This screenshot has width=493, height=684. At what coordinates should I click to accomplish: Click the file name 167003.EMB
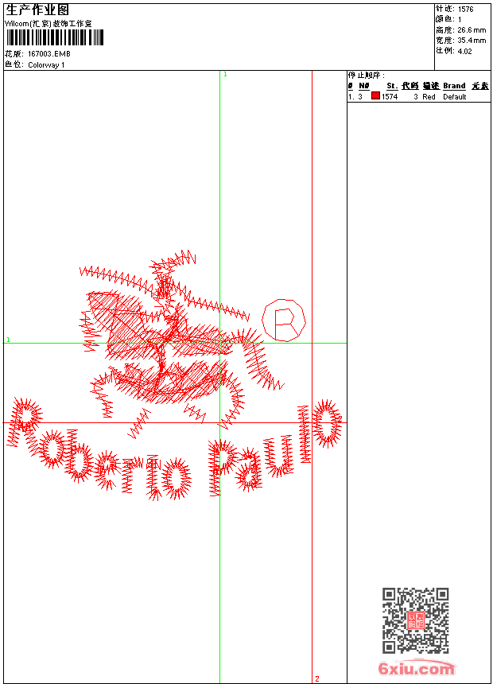point(49,54)
